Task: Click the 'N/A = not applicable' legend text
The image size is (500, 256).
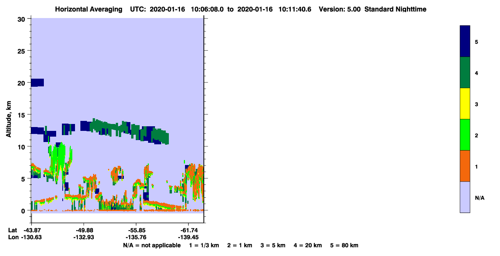Action: point(152,245)
